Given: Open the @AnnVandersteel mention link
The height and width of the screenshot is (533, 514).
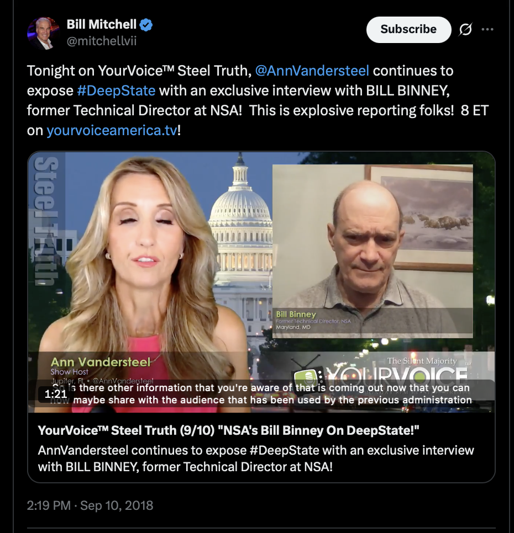Looking at the screenshot, I should coord(312,71).
